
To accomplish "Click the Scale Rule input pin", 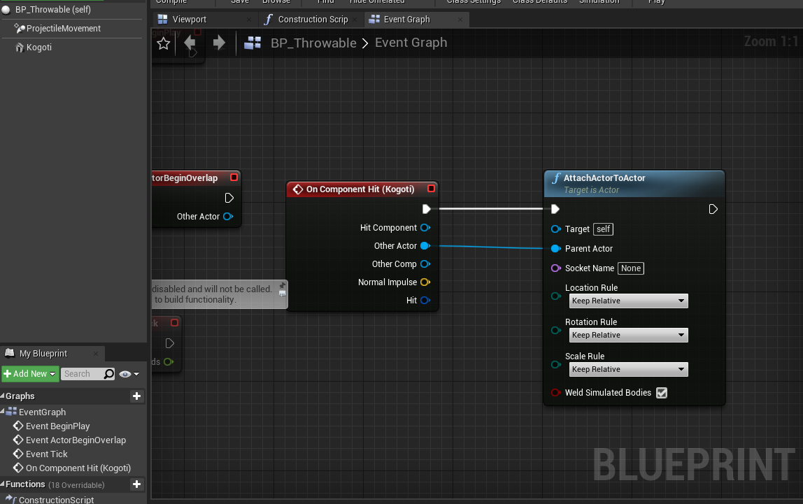I will click(555, 365).
